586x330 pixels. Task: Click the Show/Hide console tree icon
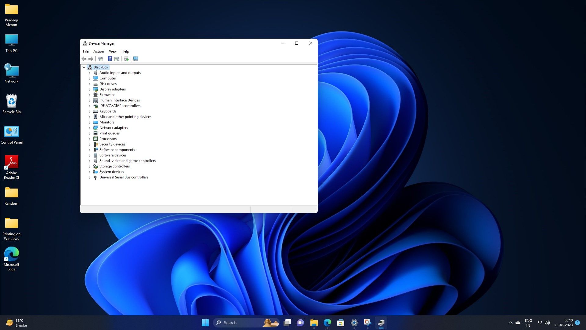click(x=100, y=59)
